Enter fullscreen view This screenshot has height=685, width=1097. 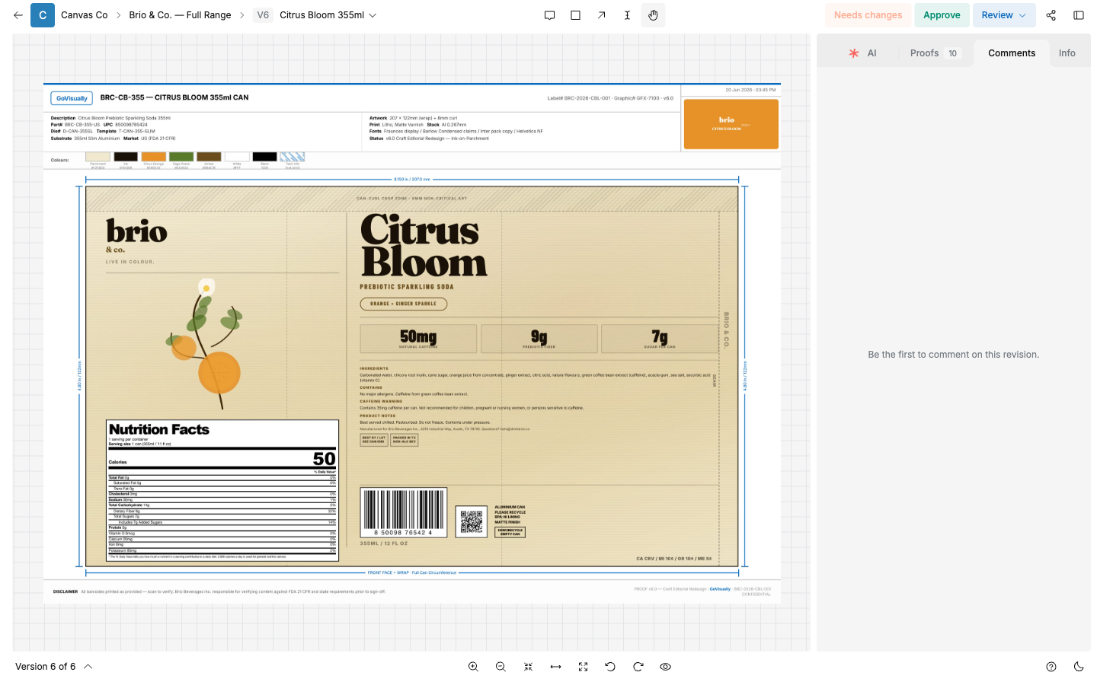coord(583,667)
